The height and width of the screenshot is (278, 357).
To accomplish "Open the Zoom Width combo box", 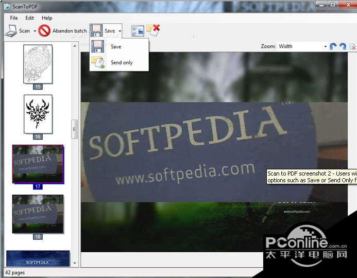I will click(x=302, y=46).
